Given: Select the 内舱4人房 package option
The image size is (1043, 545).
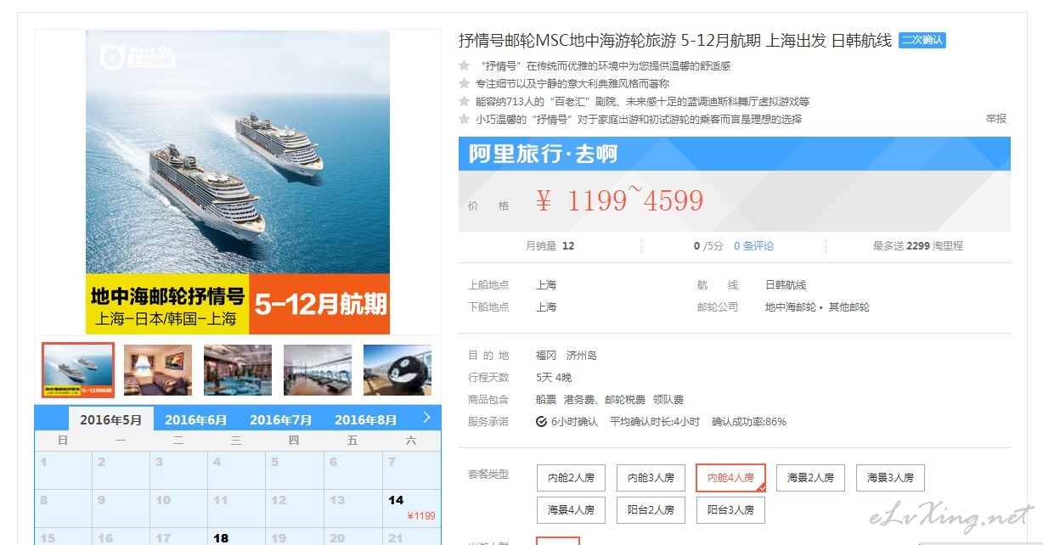Looking at the screenshot, I should click(x=730, y=478).
